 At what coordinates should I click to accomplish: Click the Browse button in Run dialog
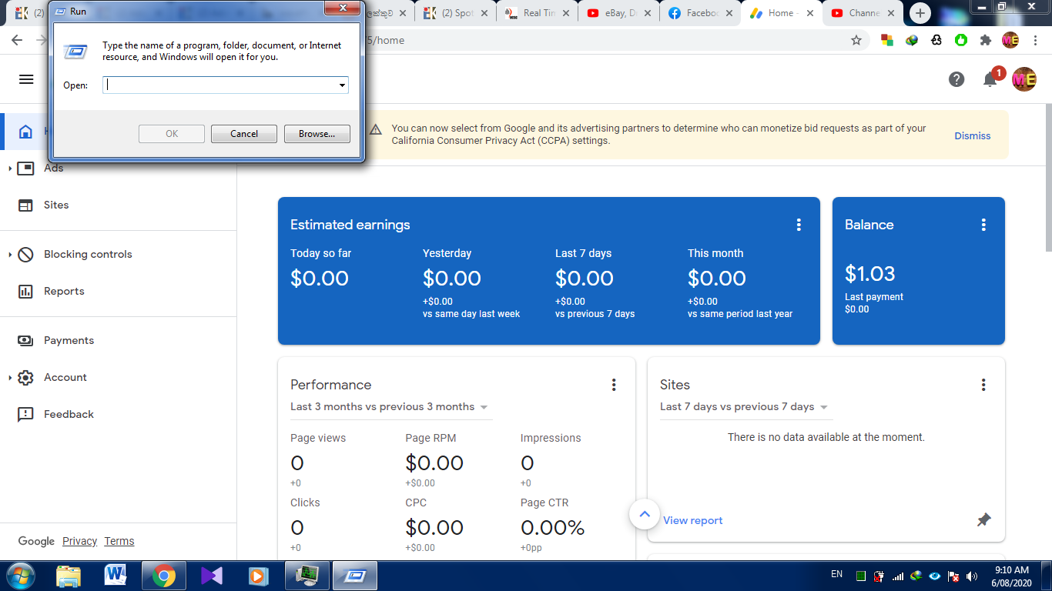point(317,134)
